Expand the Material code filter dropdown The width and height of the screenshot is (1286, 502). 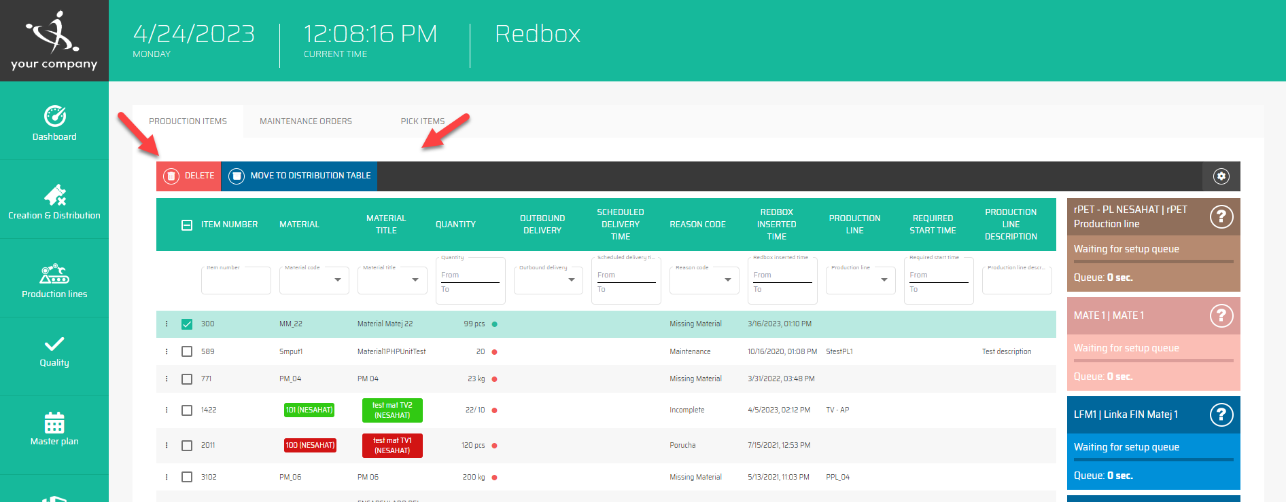[337, 279]
